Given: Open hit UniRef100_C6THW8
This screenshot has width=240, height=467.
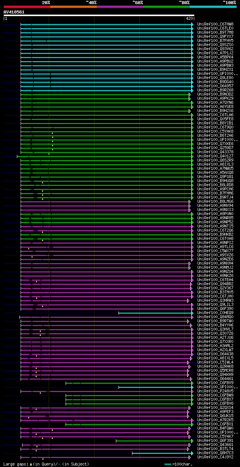Looking at the screenshot, I should (215, 24).
